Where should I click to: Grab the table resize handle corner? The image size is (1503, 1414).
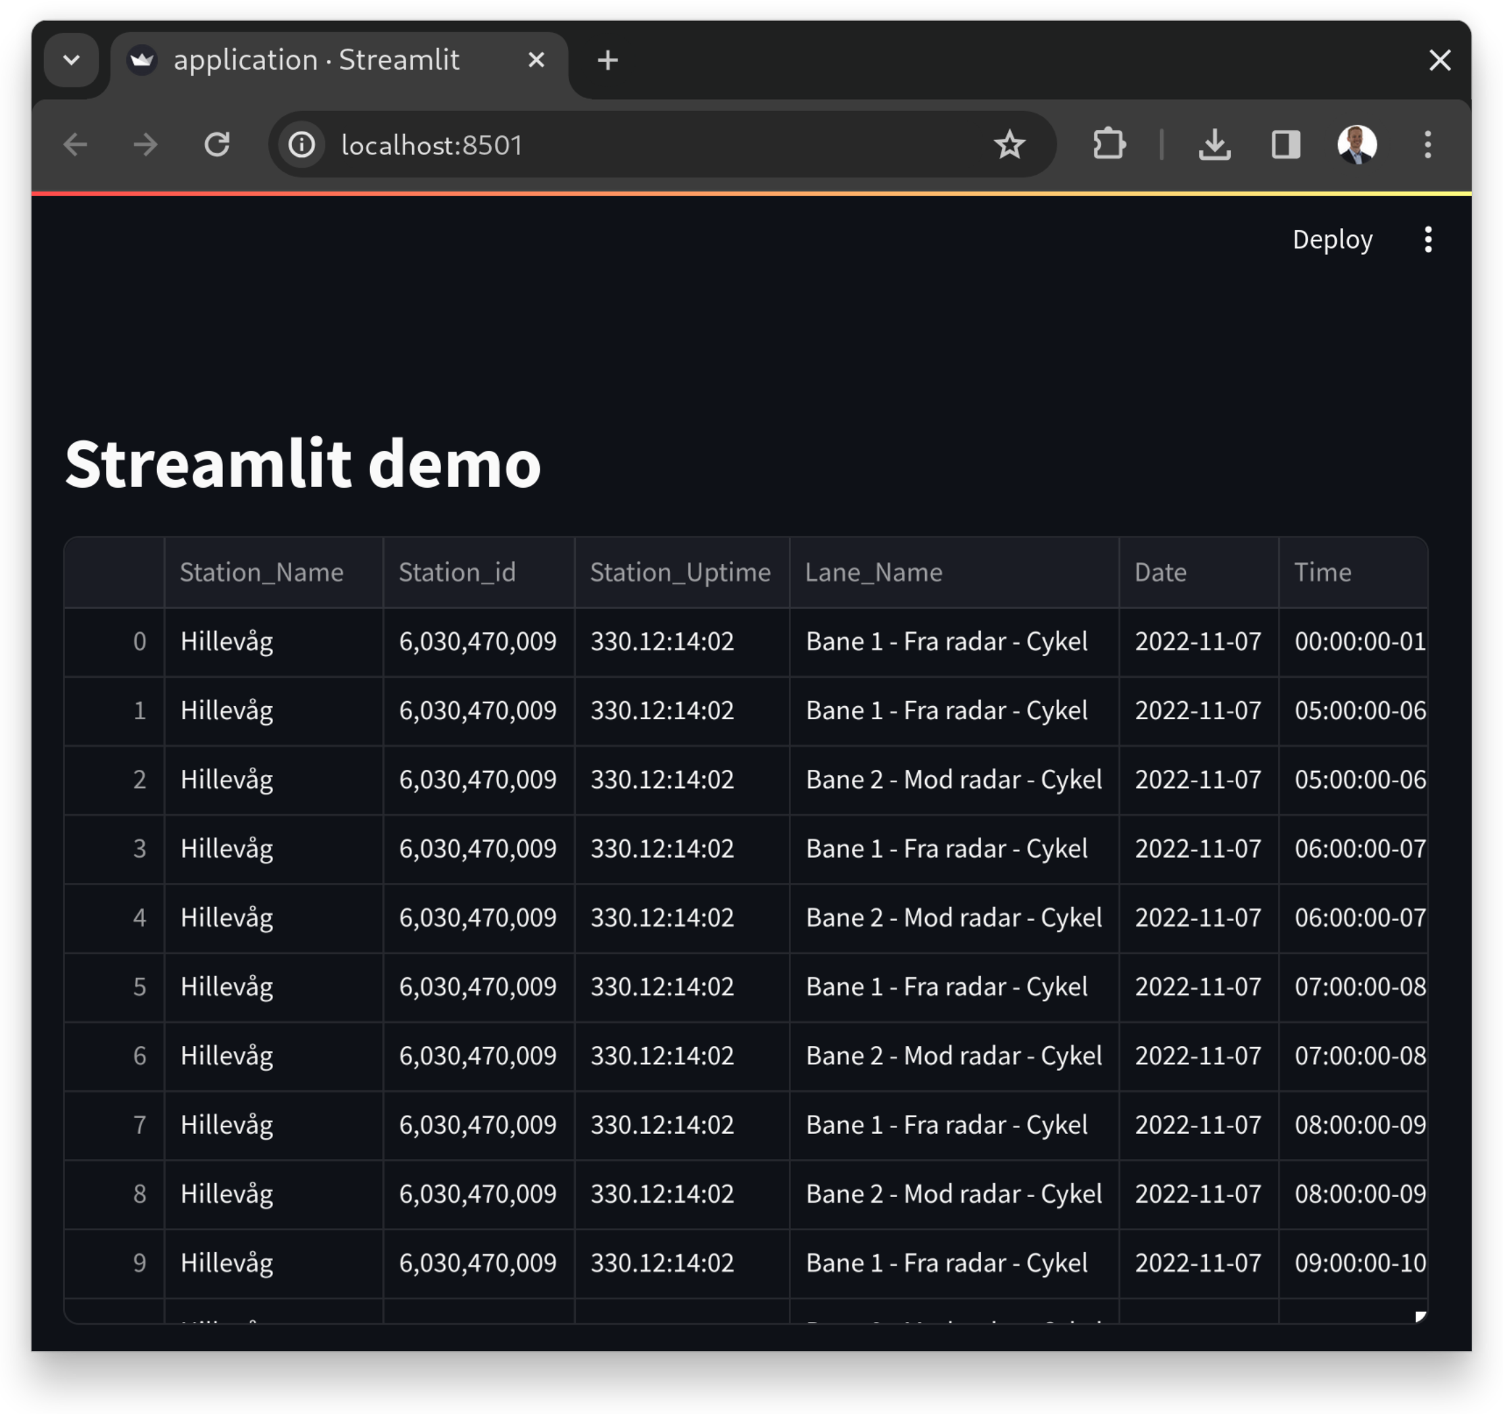[1421, 1317]
